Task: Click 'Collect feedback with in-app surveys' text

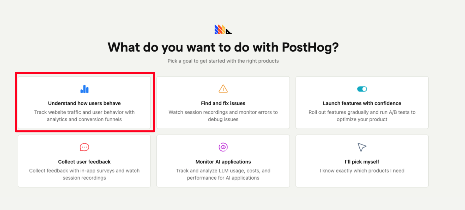Action: coord(84,174)
